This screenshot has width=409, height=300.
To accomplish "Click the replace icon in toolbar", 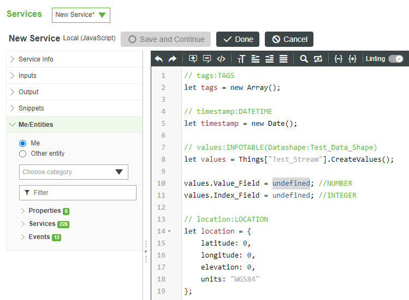I will pos(318,59).
